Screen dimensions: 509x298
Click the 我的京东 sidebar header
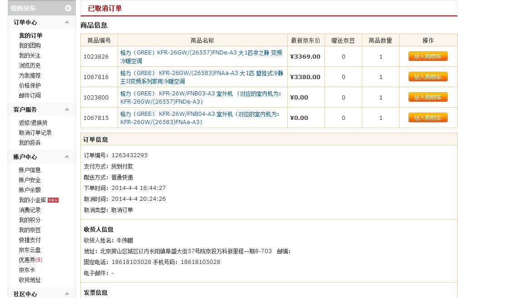point(23,9)
